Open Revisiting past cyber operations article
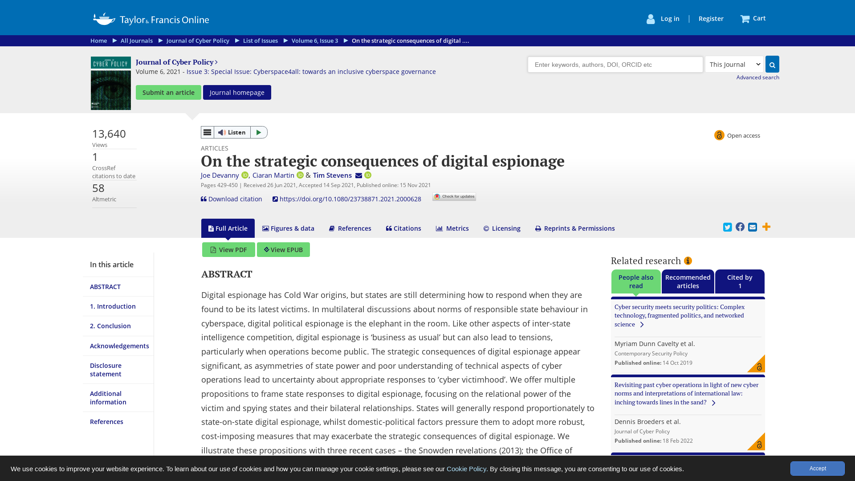 tap(686, 393)
